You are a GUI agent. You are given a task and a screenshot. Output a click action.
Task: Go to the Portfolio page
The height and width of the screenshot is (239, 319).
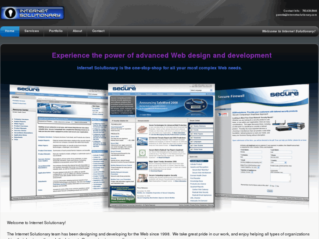[56, 31]
